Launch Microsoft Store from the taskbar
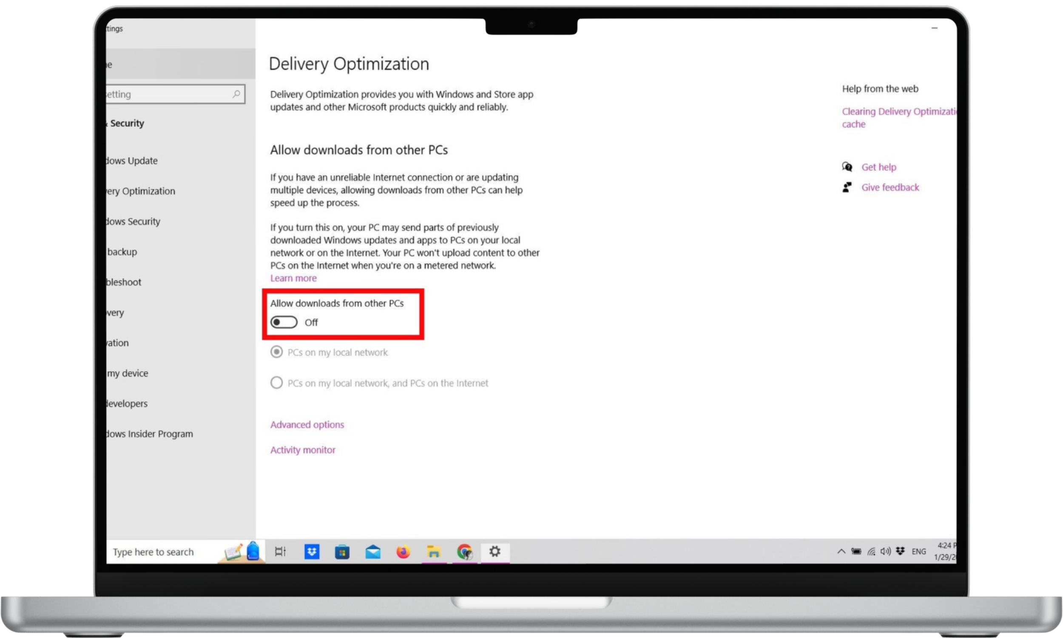 [342, 552]
